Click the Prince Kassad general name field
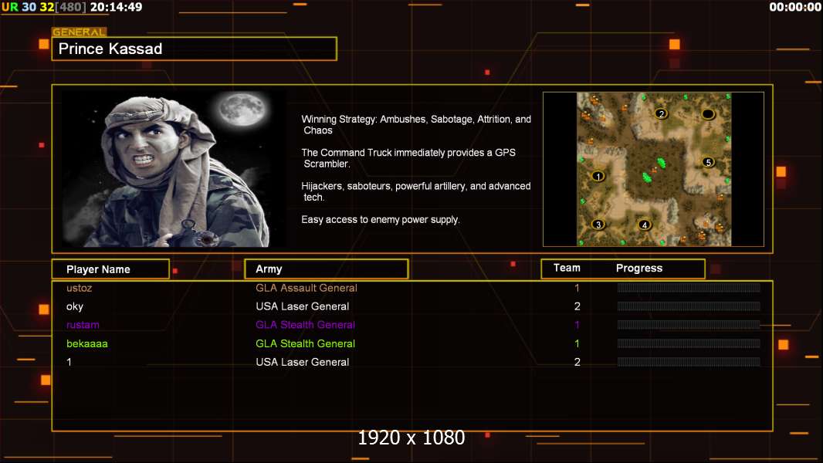 (x=195, y=49)
